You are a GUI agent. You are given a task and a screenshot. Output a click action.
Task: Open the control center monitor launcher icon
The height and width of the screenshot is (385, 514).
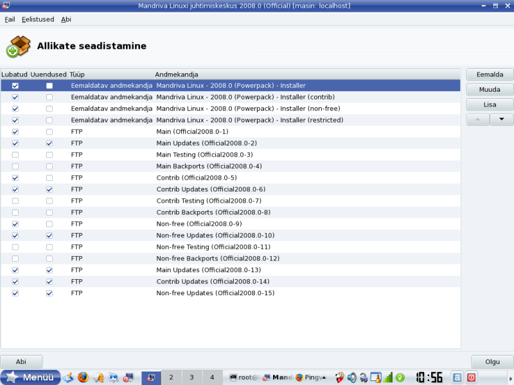pyautogui.click(x=128, y=377)
